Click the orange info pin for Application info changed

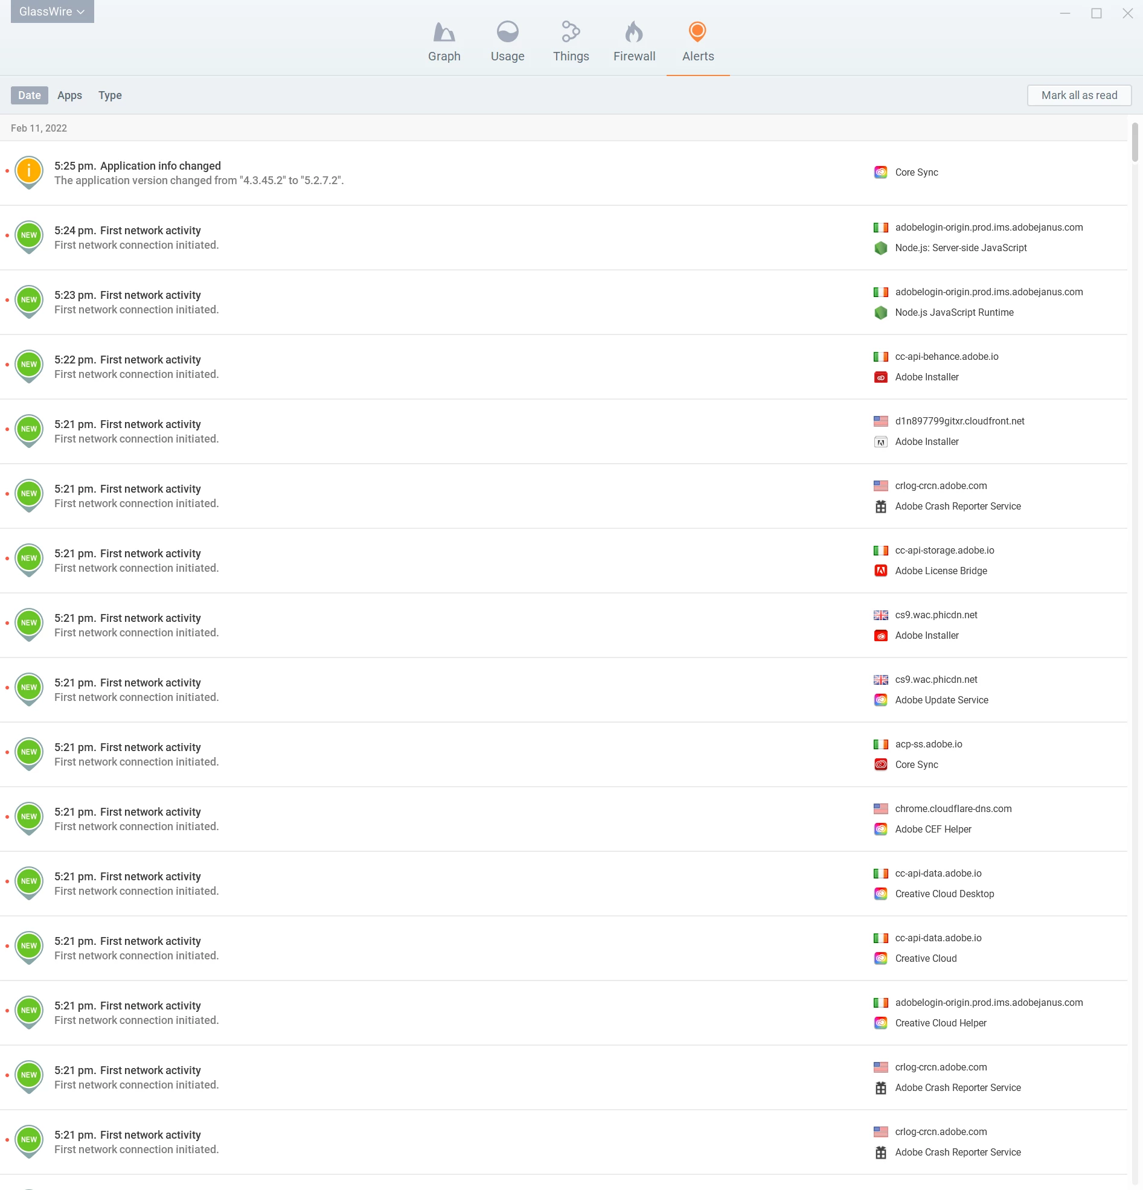click(x=29, y=173)
